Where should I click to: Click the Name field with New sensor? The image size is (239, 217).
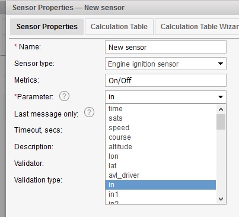(x=165, y=47)
